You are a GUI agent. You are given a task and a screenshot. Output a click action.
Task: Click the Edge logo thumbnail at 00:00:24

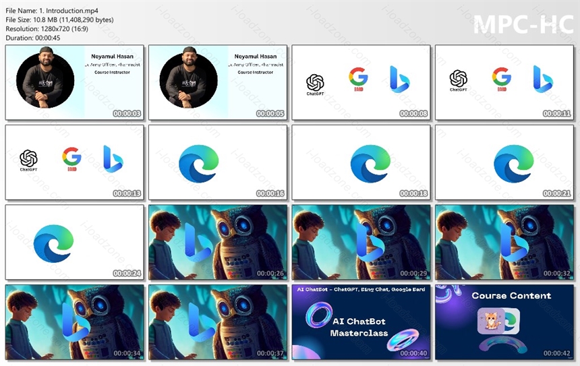(75, 242)
